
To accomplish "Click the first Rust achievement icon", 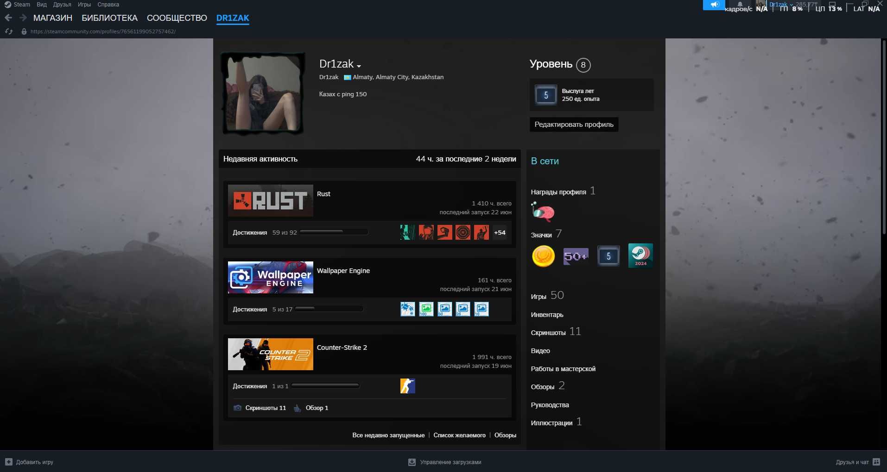I will click(407, 232).
